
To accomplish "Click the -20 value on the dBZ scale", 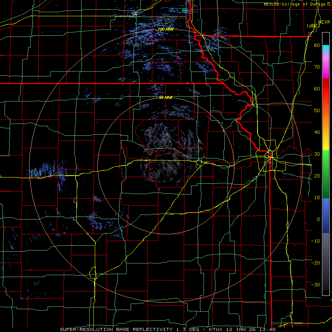I will pos(315,263).
